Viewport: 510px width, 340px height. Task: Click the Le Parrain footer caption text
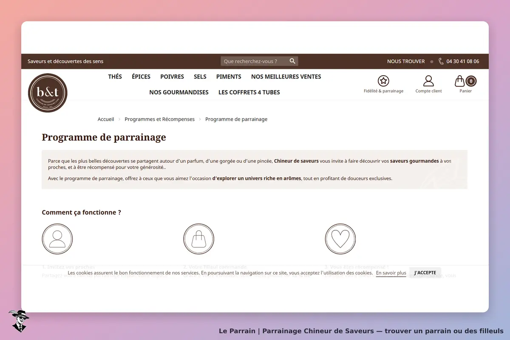[x=361, y=331]
